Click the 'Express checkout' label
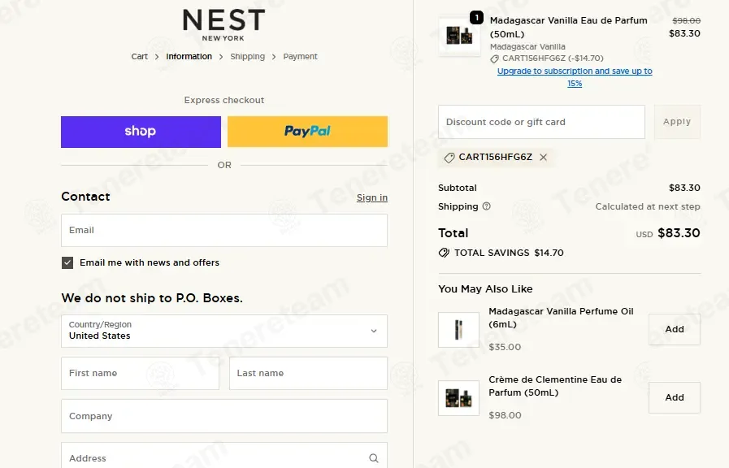 pos(224,101)
